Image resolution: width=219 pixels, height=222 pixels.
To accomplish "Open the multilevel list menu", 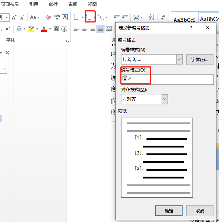I will point(103,17).
